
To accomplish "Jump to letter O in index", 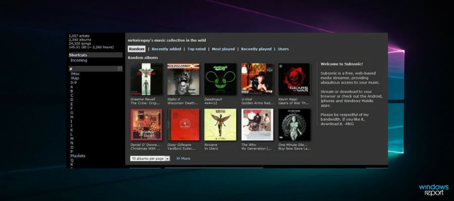I will (72, 147).
